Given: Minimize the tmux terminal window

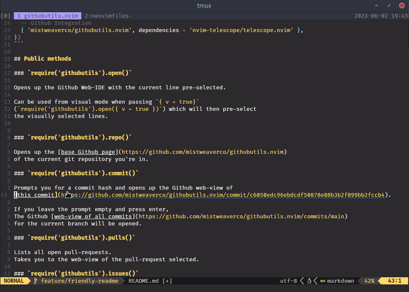Looking at the screenshot, I should pyautogui.click(x=377, y=5).
